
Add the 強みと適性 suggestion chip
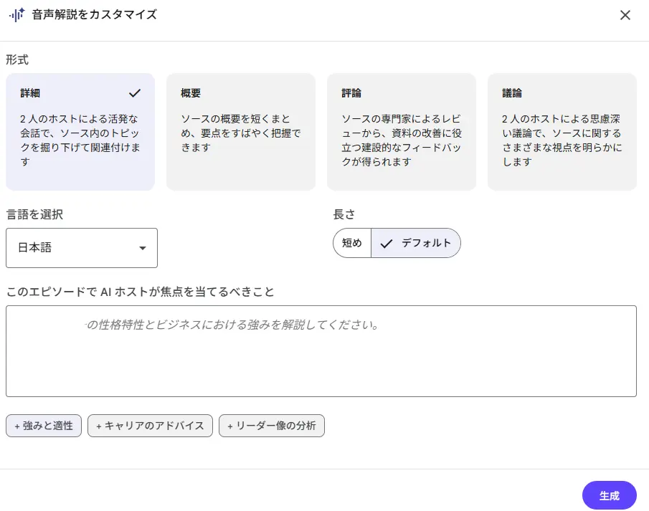[x=44, y=426]
